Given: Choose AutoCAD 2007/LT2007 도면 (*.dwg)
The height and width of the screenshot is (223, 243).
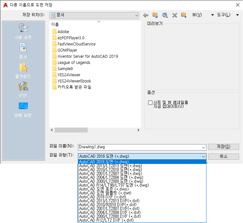Looking at the screenshot, I should pos(142,173).
